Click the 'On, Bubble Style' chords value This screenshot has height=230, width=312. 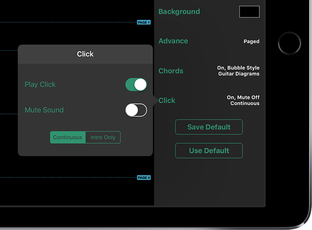coord(238,68)
